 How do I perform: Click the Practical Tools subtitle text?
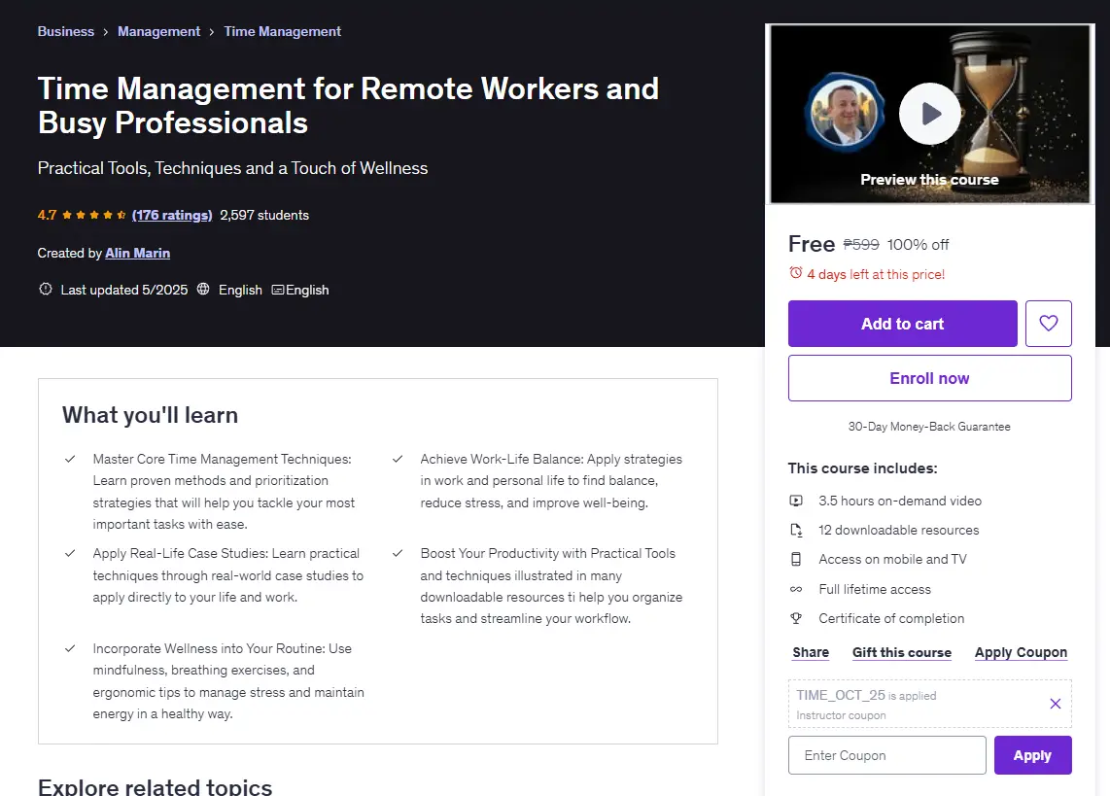coord(233,168)
